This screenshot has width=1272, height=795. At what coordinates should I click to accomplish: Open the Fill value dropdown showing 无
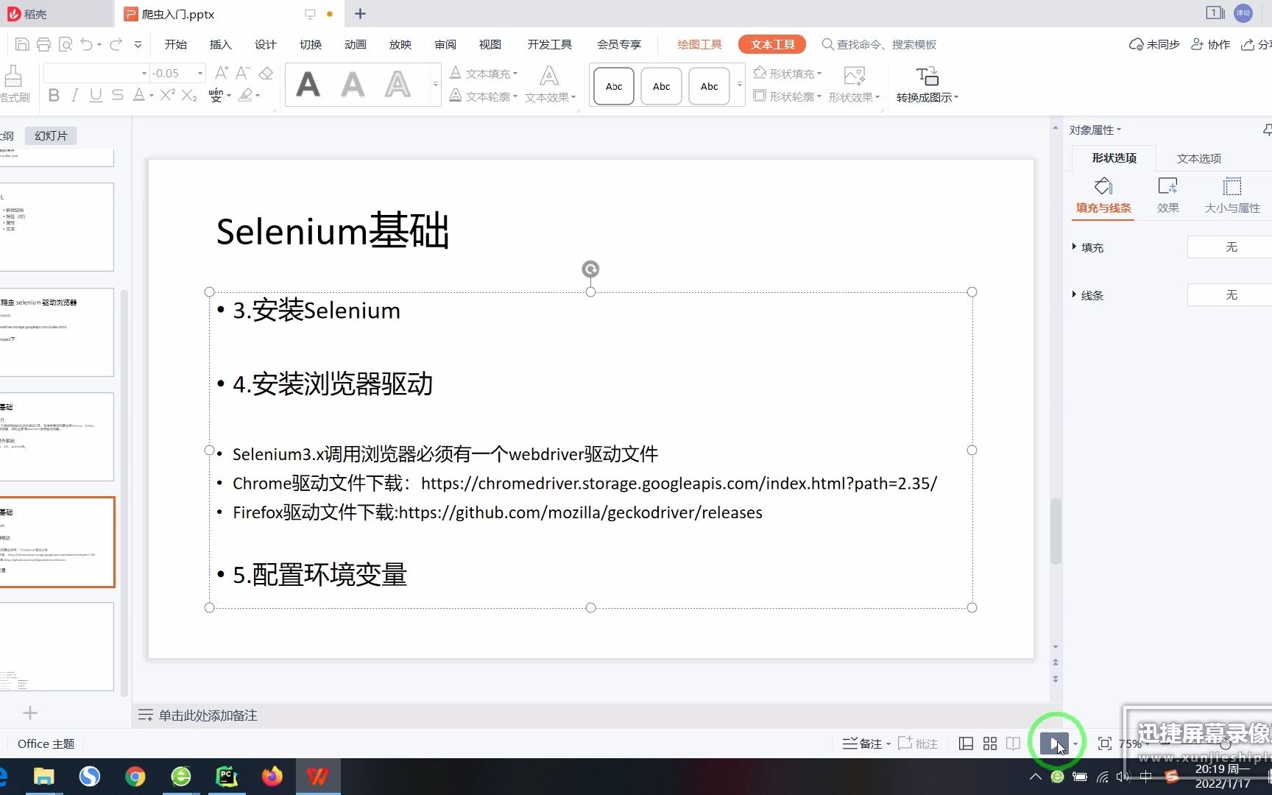coord(1229,247)
